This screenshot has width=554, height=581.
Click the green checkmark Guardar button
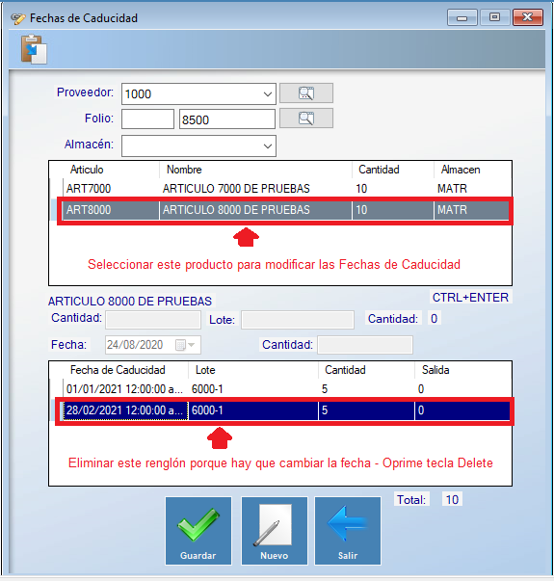point(198,531)
